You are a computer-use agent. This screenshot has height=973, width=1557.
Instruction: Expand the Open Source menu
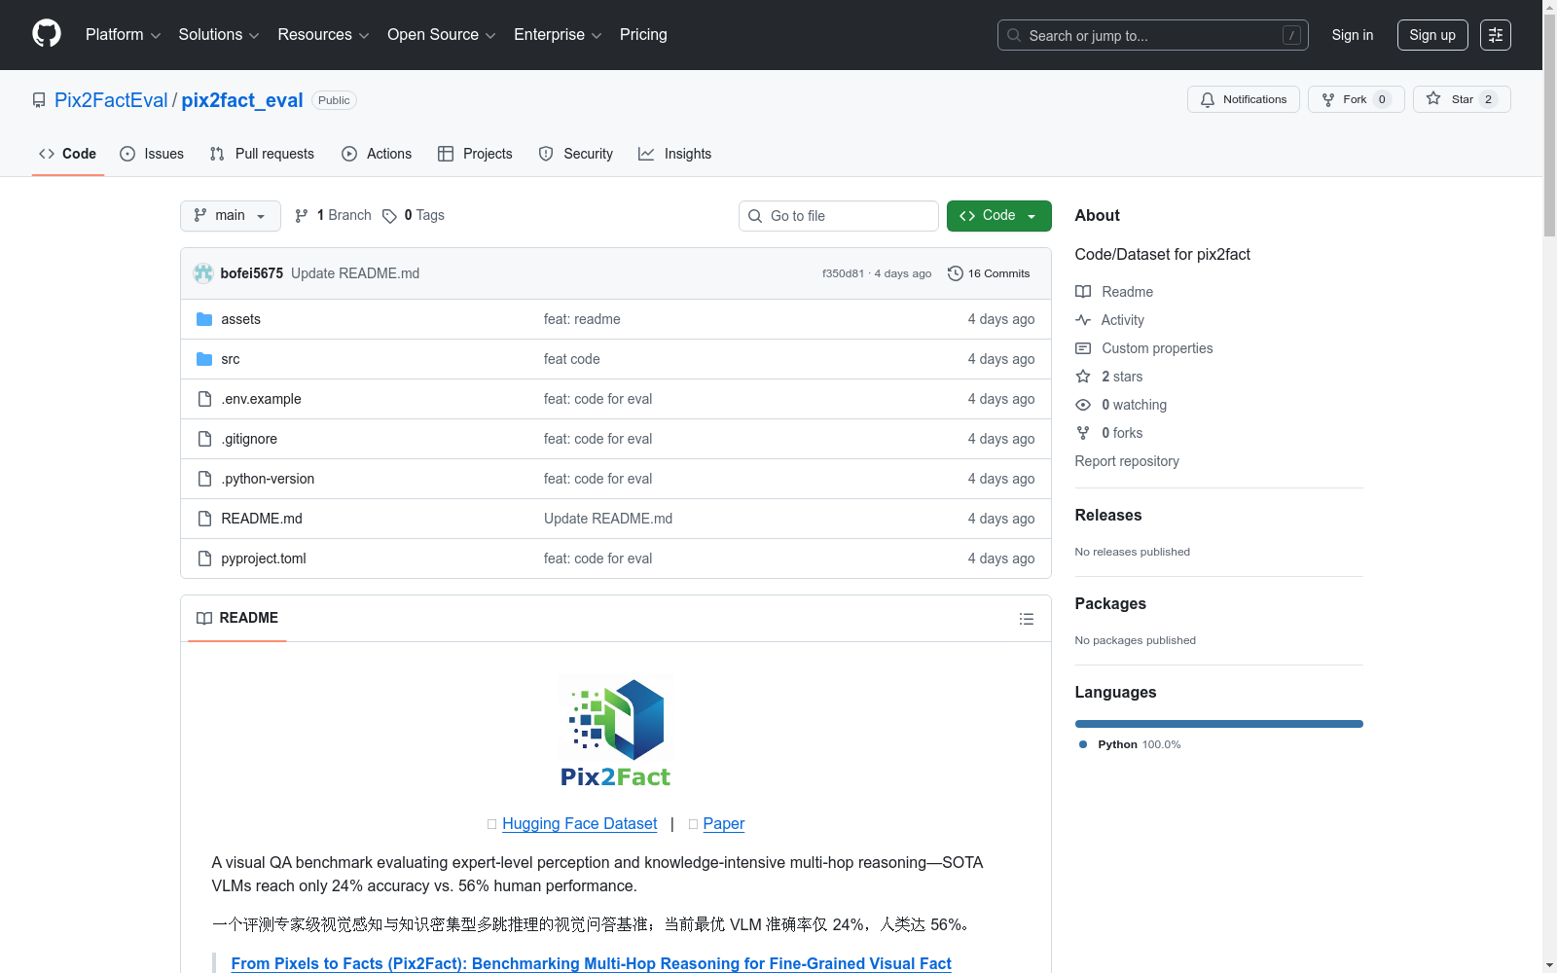[x=442, y=35]
